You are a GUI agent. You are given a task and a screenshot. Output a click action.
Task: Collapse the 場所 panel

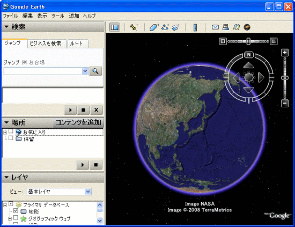[x=6, y=122]
